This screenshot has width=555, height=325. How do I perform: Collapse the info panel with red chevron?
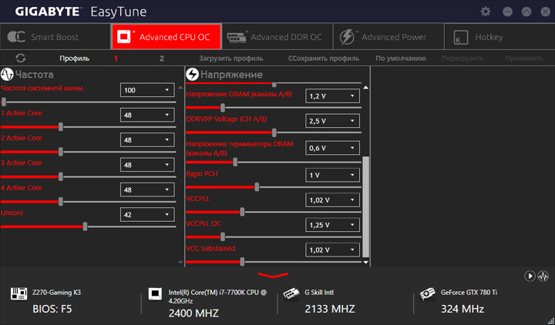point(273,275)
